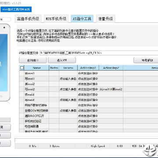Click the AT指令配置文件 path input field
158x158 pixels.
point(99,53)
